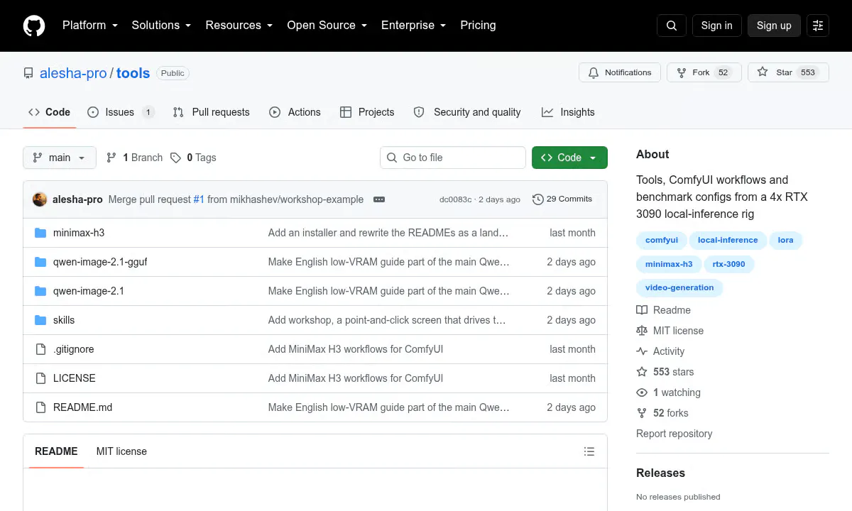The image size is (852, 511).
Task: Click the Notifications button
Action: [620, 72]
